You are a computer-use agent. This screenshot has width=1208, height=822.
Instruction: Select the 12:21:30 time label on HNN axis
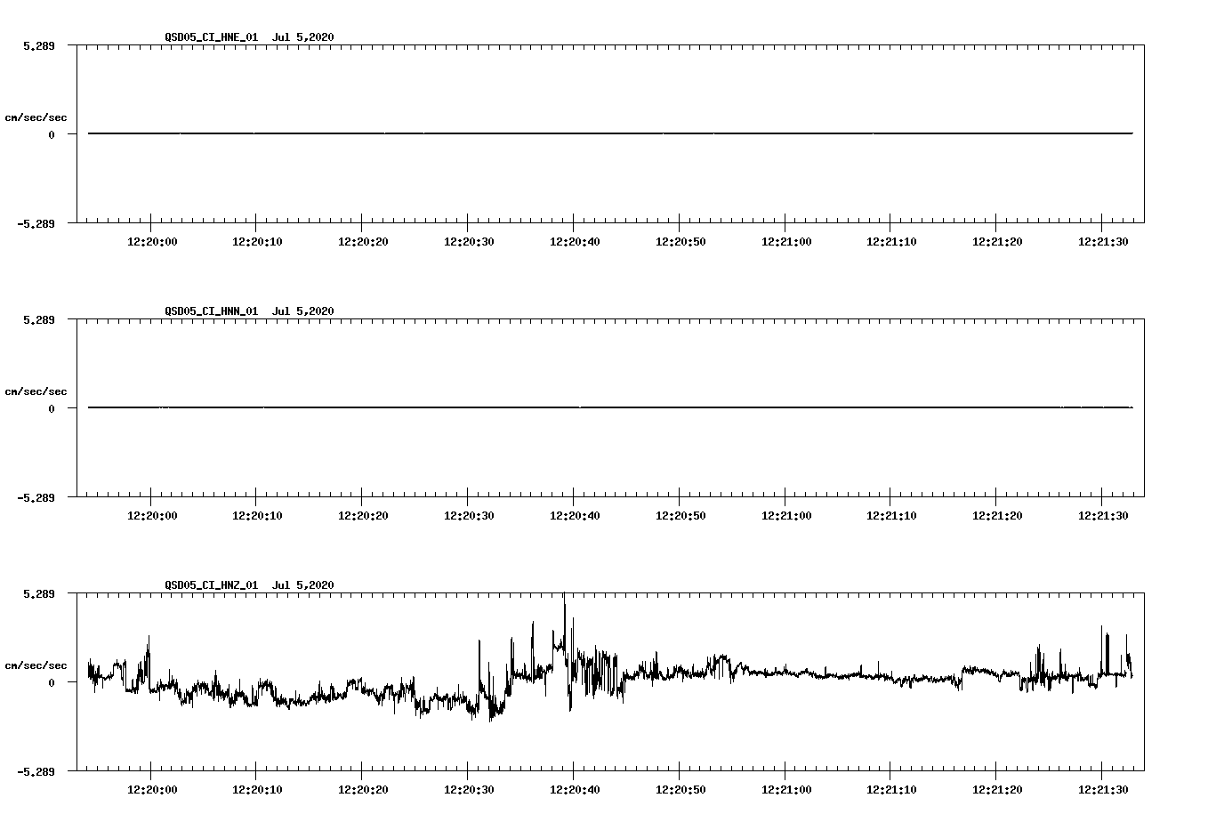click(1103, 515)
